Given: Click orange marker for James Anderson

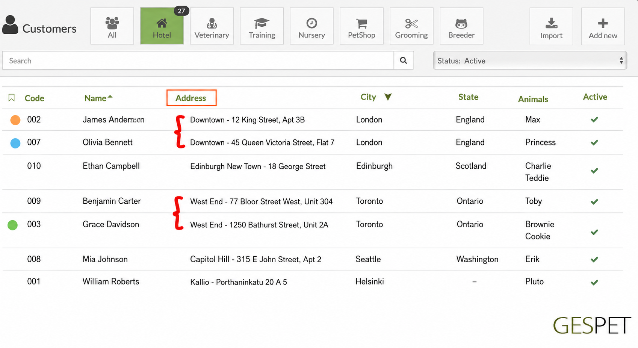Looking at the screenshot, I should pos(15,120).
